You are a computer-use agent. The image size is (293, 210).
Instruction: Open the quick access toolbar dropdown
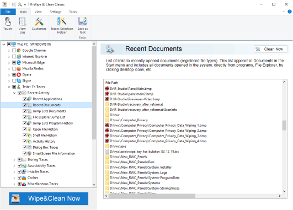tap(25, 4)
